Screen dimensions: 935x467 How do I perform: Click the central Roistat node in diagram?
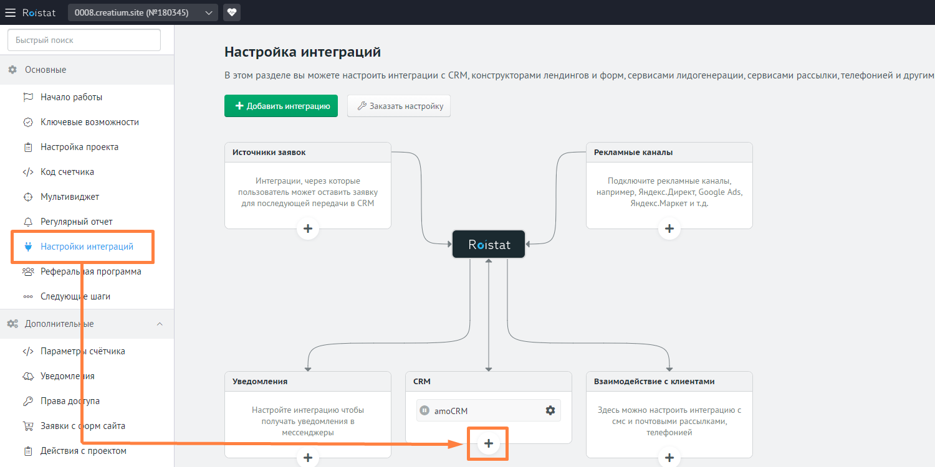[x=489, y=244]
